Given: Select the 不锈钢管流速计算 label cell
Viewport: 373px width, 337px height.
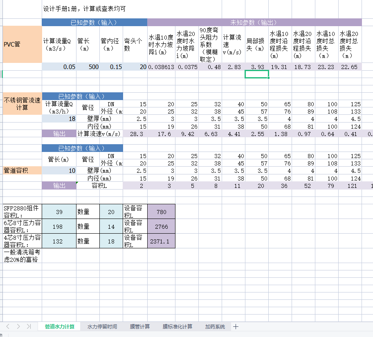Looking at the screenshot, I should (22, 104).
